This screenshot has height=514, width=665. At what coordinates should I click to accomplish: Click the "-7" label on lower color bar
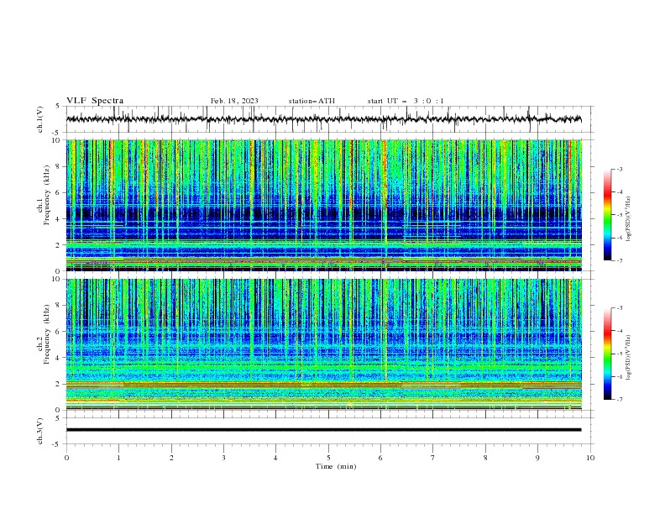click(620, 400)
